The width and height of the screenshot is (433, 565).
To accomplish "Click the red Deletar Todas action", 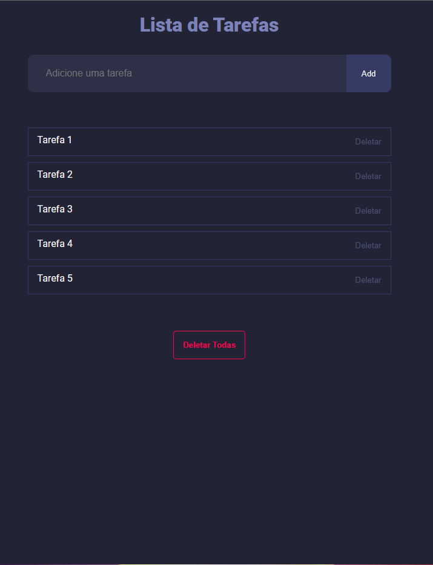I will tap(209, 345).
